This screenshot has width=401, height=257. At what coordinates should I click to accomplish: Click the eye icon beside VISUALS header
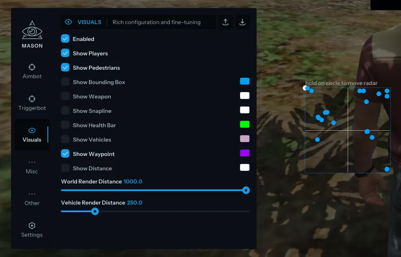coord(68,22)
